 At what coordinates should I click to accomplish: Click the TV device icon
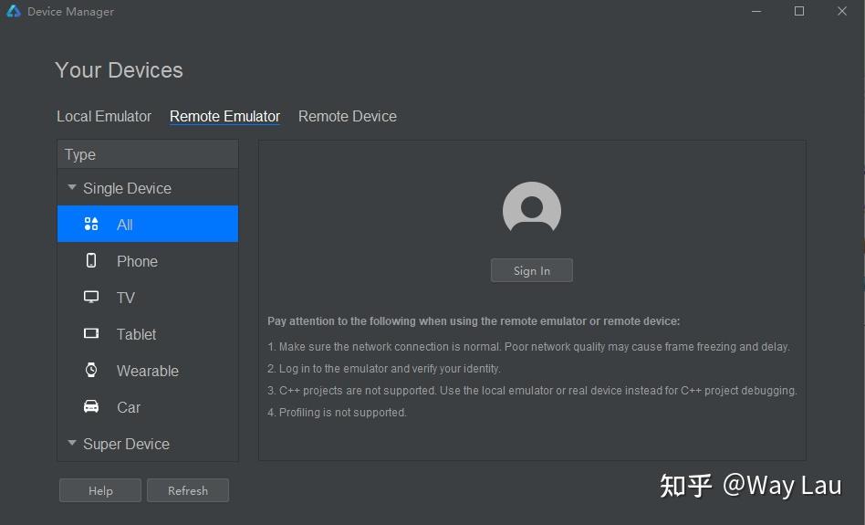click(x=91, y=298)
